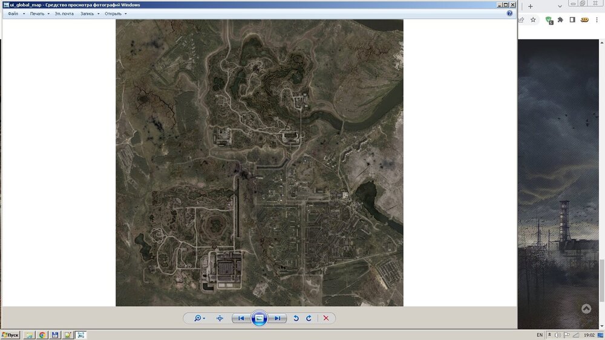Click the 19:02 clock in the tray

tap(589, 335)
